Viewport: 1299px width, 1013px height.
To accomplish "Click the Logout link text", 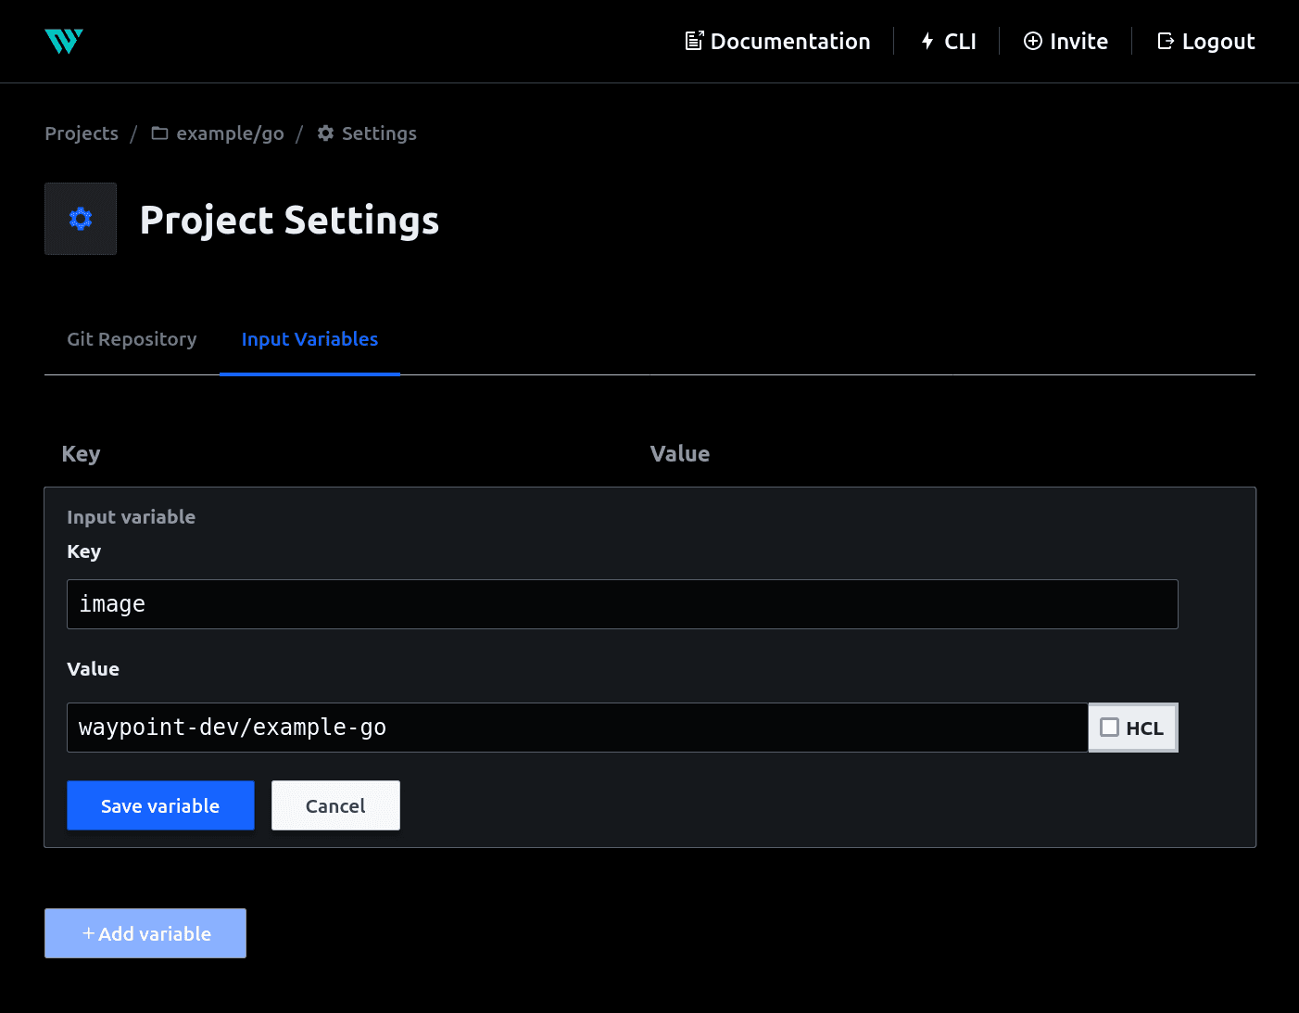I will tap(1217, 42).
